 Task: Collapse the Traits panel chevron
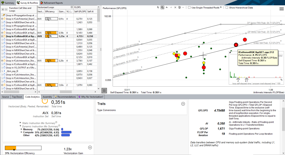[183, 104]
